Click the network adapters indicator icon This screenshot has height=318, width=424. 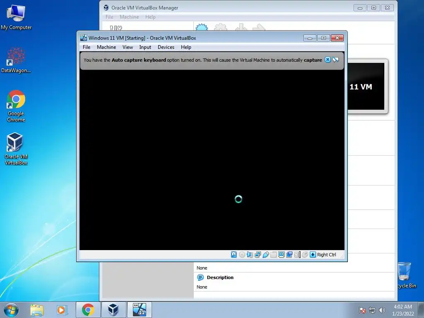click(x=258, y=255)
